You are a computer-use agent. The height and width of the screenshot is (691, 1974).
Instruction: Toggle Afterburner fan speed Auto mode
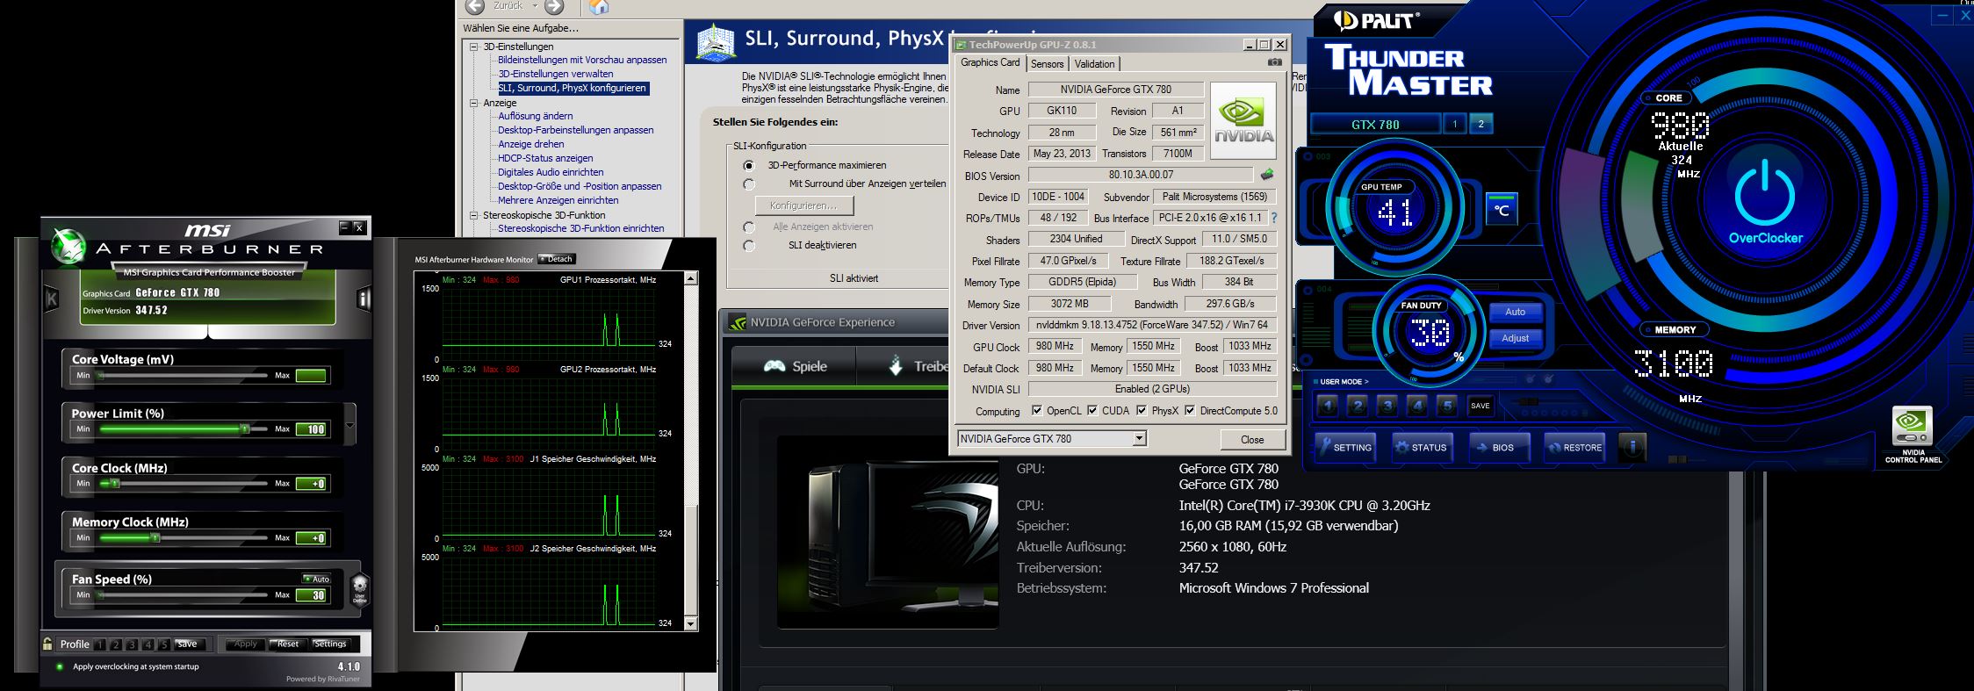click(x=316, y=579)
